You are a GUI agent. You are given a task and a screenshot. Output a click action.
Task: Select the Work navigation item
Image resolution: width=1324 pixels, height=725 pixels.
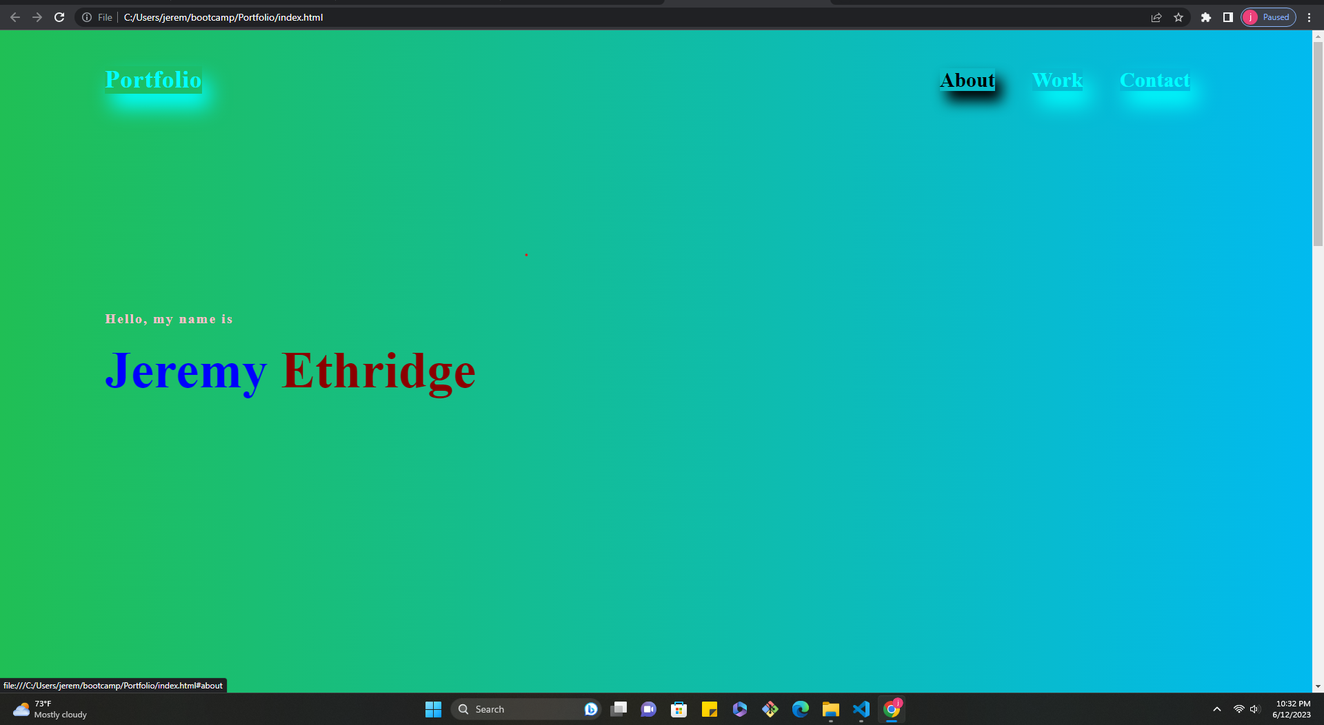click(x=1057, y=81)
